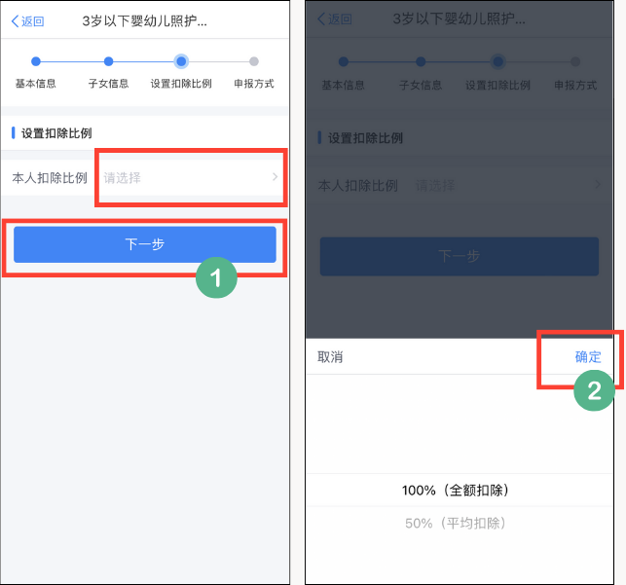Tap dimmed 返回 link on right screen

click(335, 18)
